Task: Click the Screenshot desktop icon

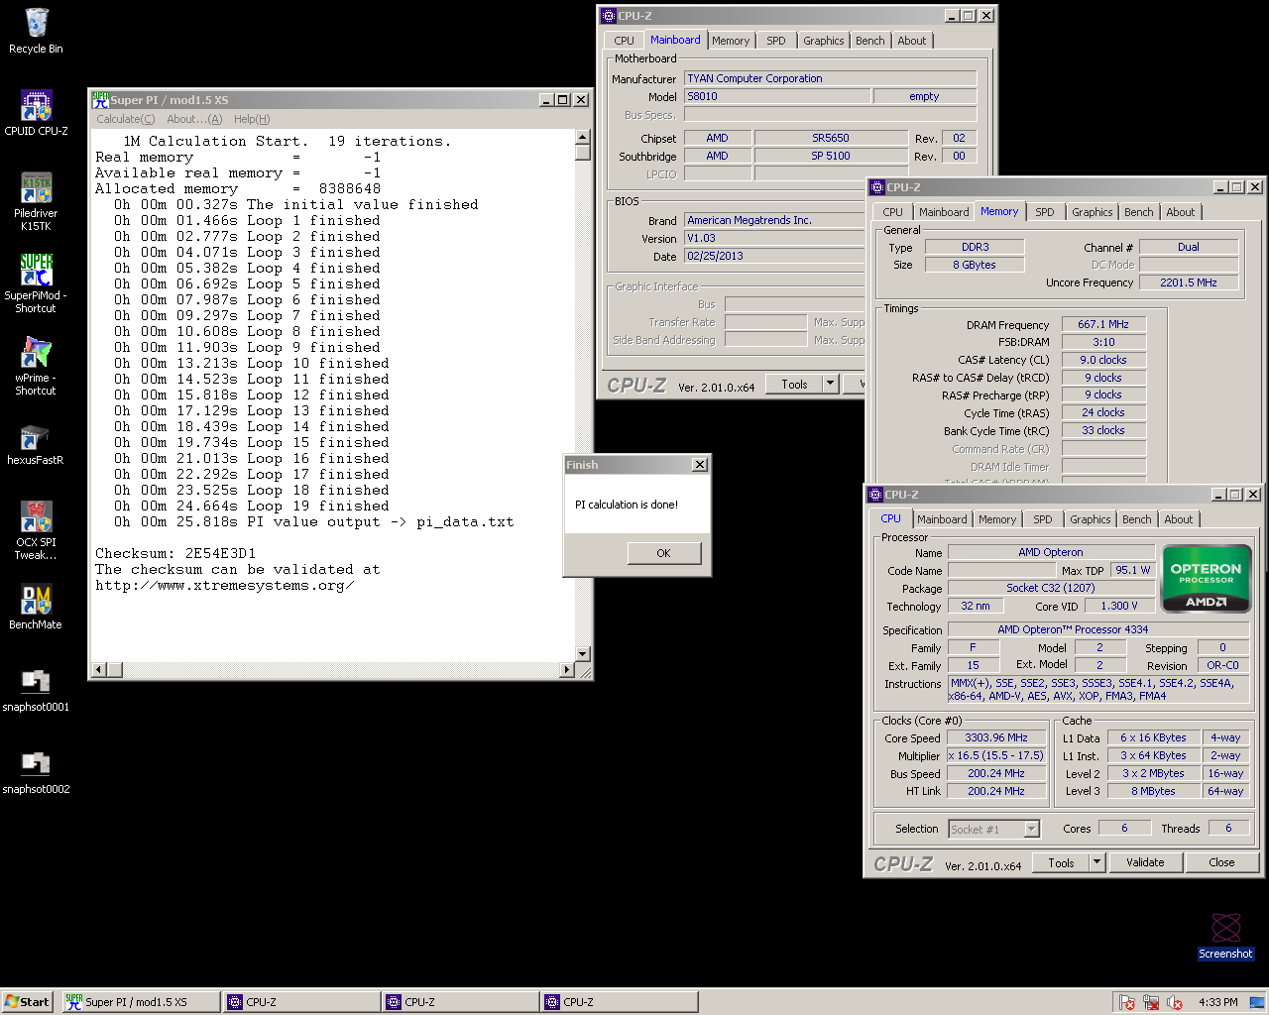Action: point(1226,936)
